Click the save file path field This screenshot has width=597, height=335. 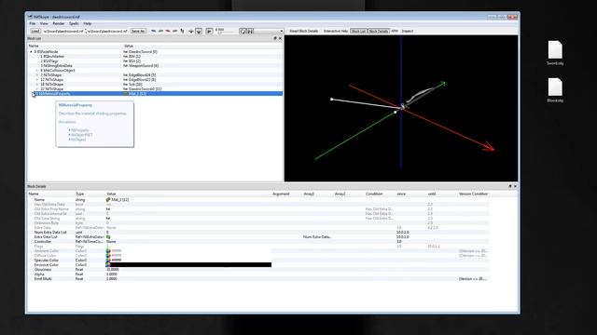(108, 31)
